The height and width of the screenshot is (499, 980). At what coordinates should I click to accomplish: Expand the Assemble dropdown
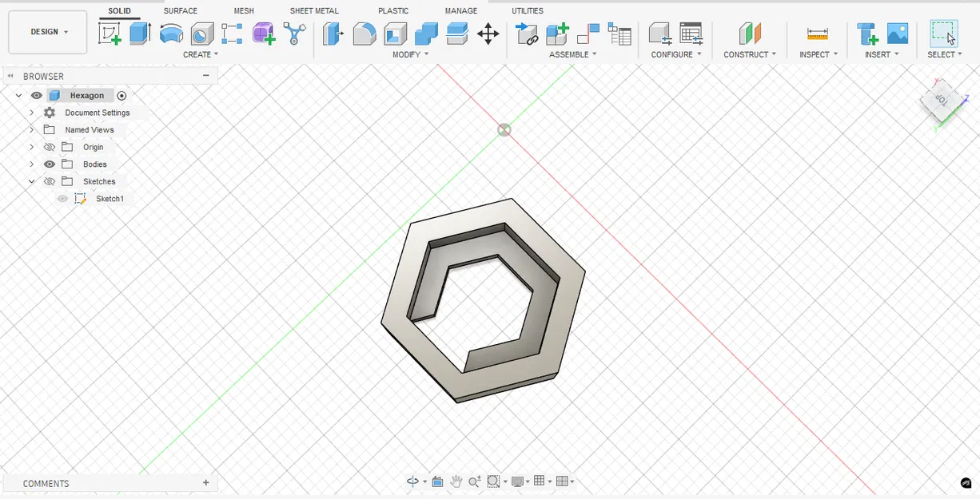573,54
